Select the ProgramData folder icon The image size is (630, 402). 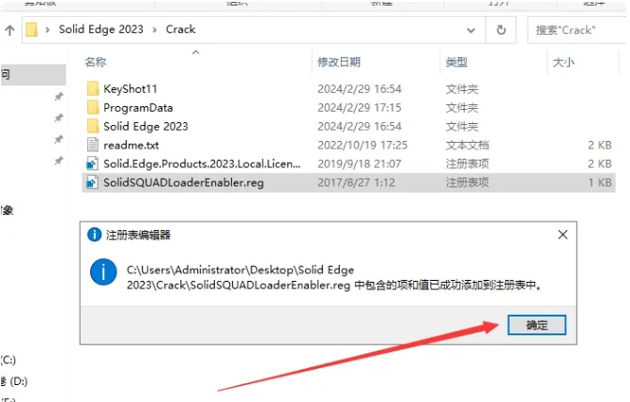(92, 107)
